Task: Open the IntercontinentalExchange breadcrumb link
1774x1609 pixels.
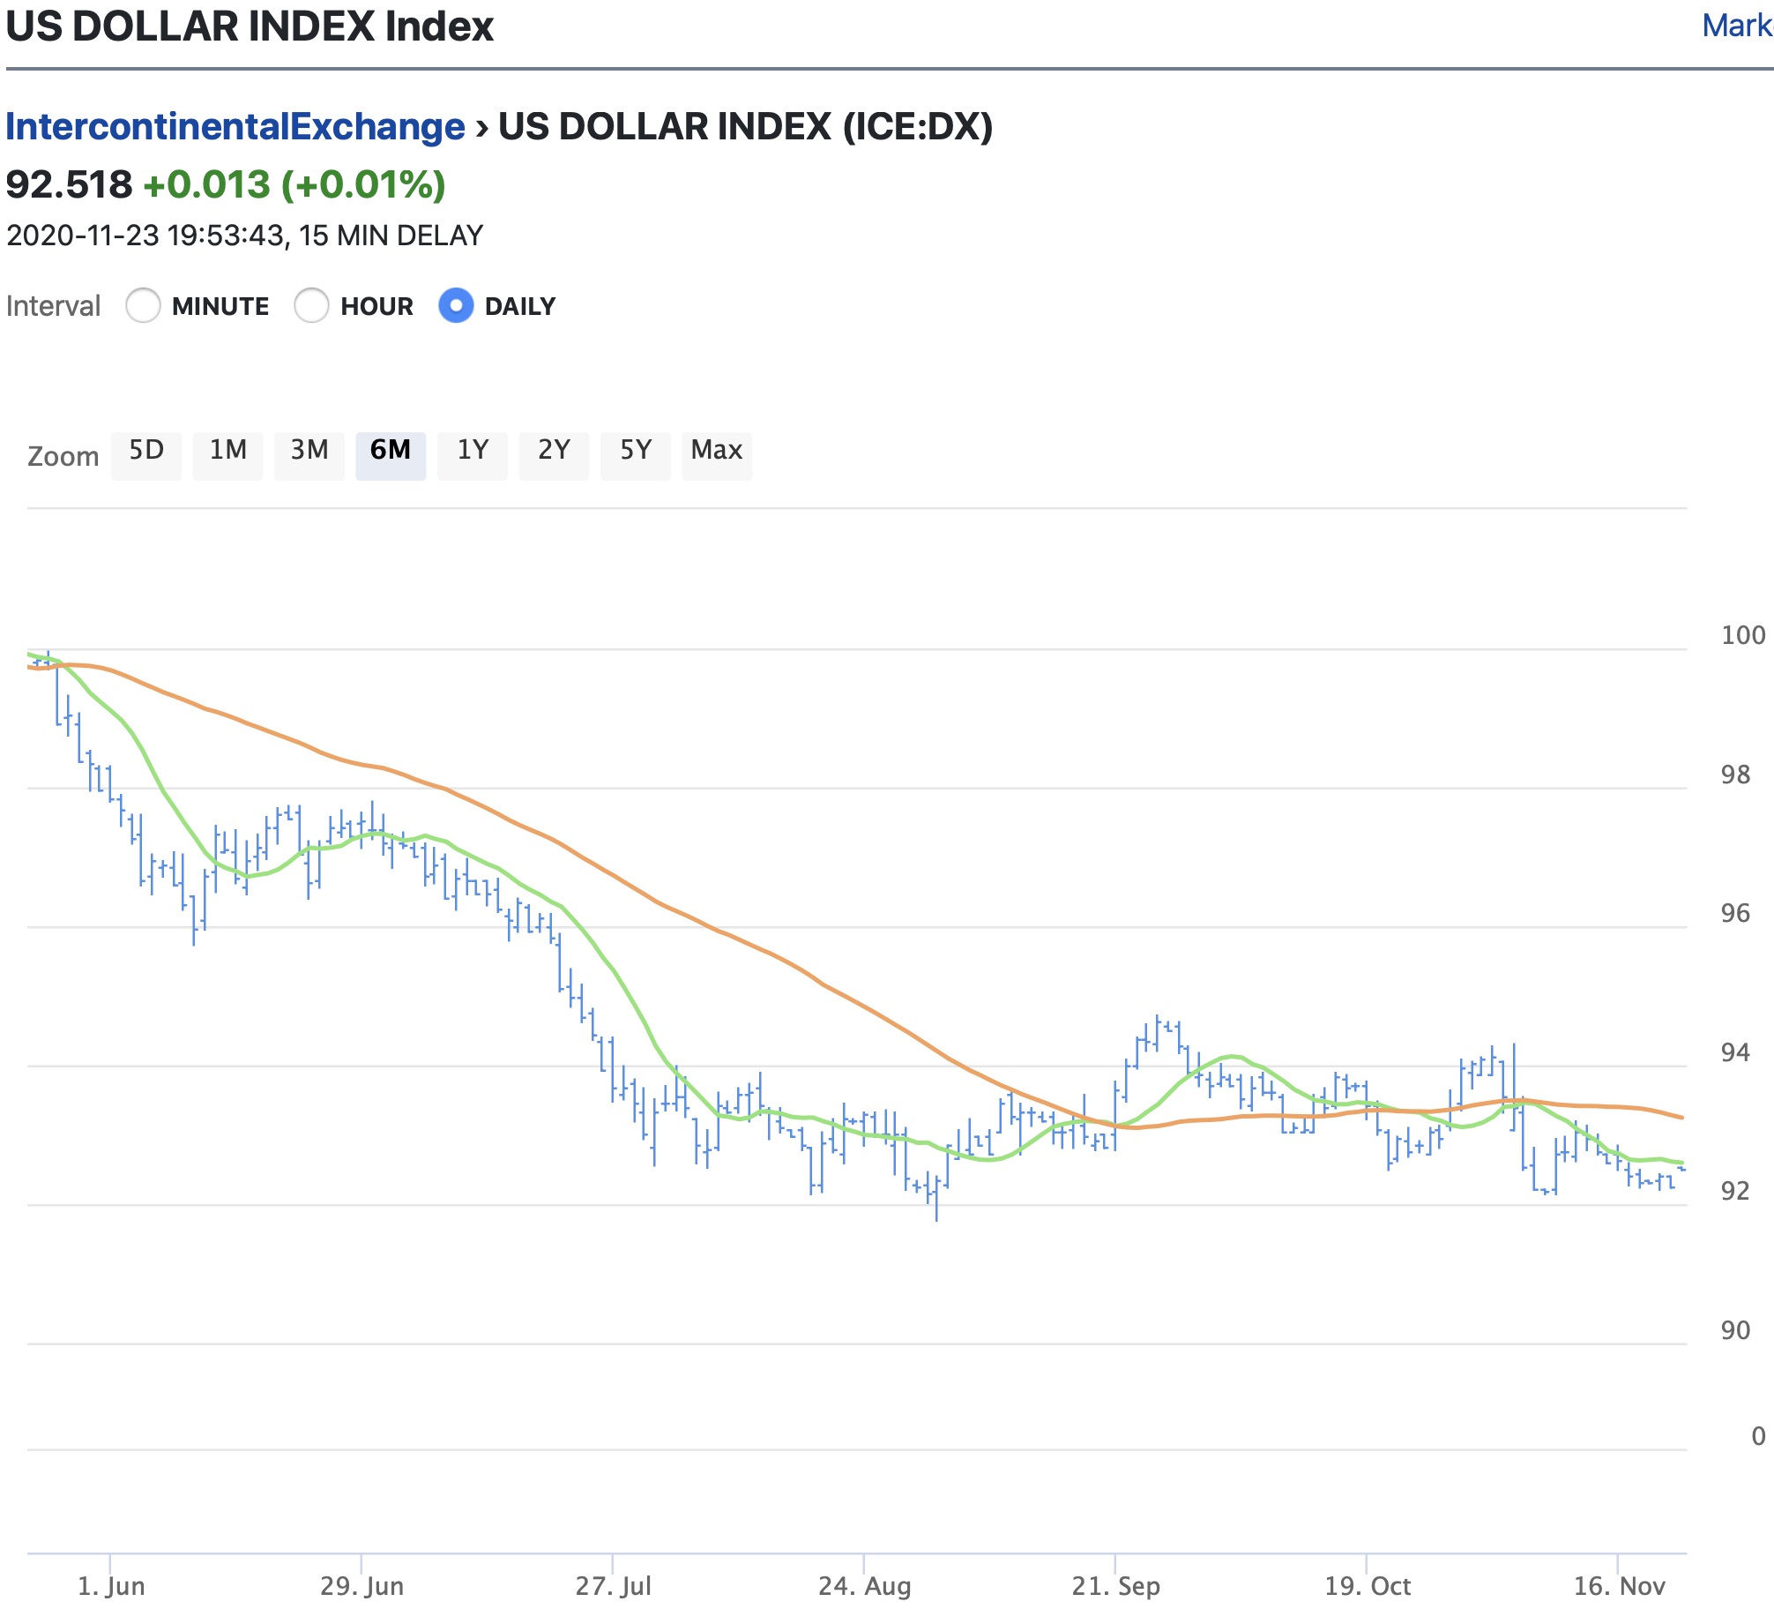Action: point(235,127)
